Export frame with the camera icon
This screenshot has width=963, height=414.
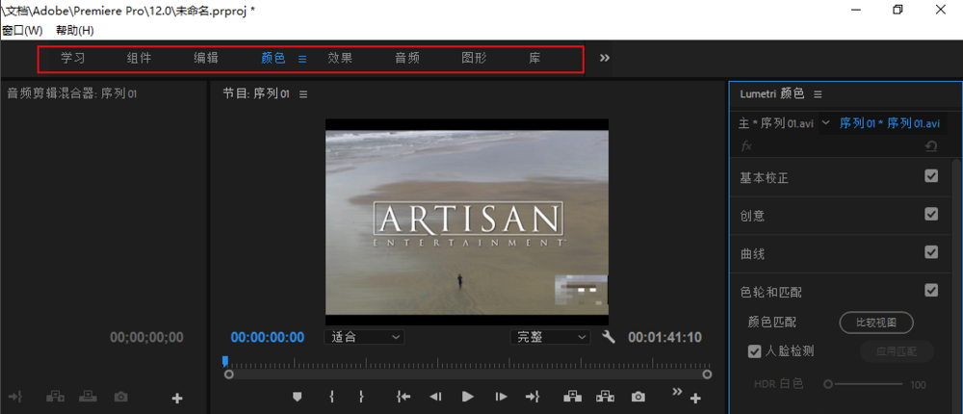638,396
